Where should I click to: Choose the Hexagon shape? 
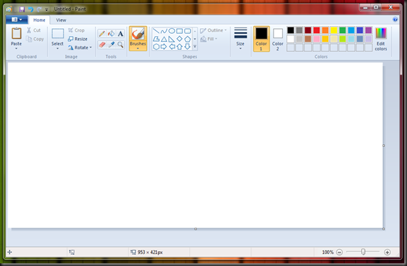point(156,46)
